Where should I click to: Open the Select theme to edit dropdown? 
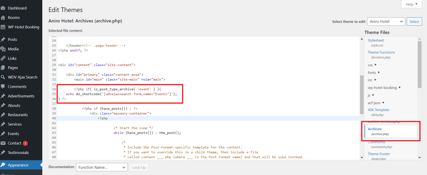(386, 22)
